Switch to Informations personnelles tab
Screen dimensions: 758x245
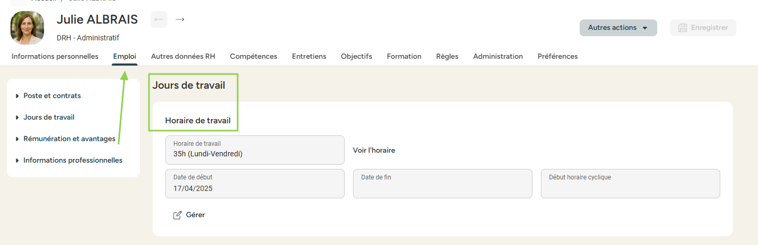click(x=55, y=57)
